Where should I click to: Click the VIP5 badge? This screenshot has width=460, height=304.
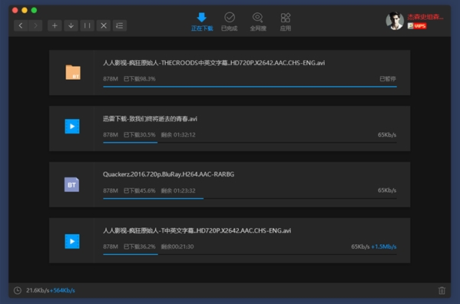click(x=417, y=26)
